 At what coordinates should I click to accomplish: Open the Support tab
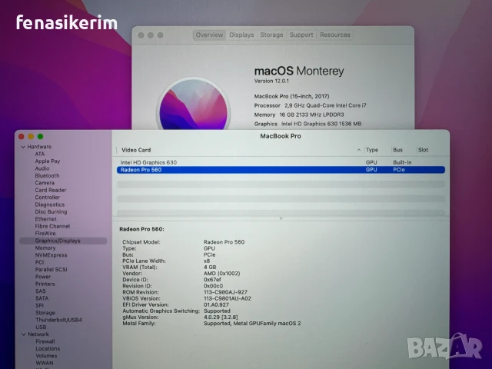(x=301, y=35)
